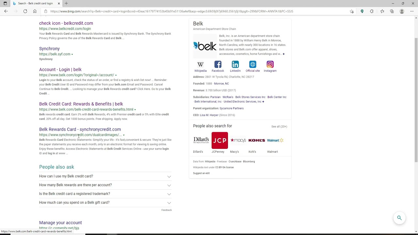
Task: Go back to the previous page
Action: [6, 11]
